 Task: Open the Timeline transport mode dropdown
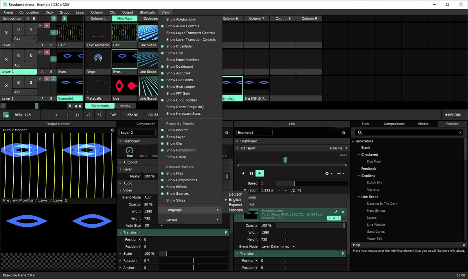coord(338,148)
